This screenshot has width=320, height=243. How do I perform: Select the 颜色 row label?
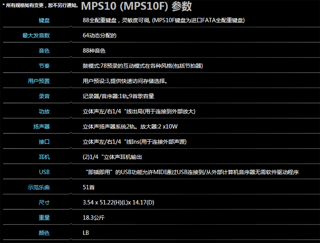(44, 233)
